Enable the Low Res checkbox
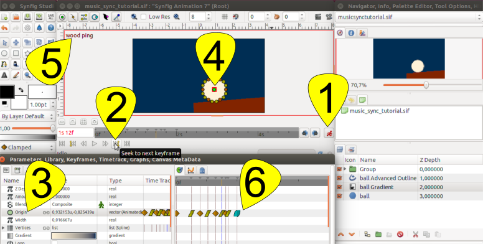Image resolution: width=483 pixels, height=244 pixels. pyautogui.click(x=144, y=17)
